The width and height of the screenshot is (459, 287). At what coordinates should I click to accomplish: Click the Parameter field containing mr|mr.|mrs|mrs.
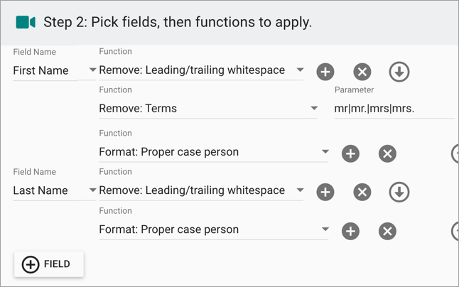394,109
